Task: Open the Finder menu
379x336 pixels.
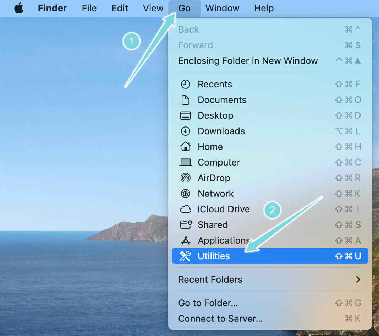Action: [x=52, y=8]
